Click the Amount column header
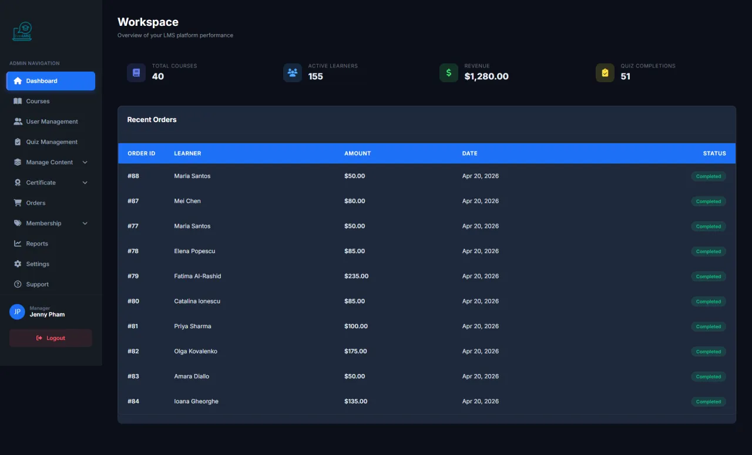Image resolution: width=752 pixels, height=455 pixels. (x=357, y=153)
